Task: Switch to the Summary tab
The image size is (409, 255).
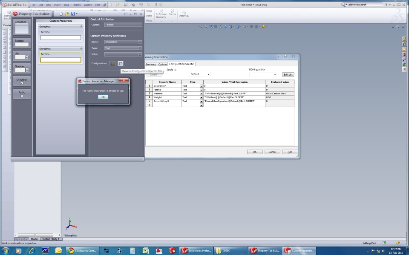Action: coord(151,64)
